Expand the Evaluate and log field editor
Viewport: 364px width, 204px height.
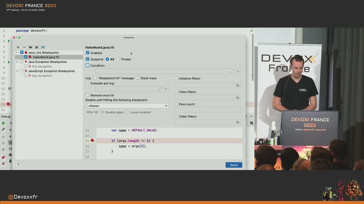click(x=160, y=89)
